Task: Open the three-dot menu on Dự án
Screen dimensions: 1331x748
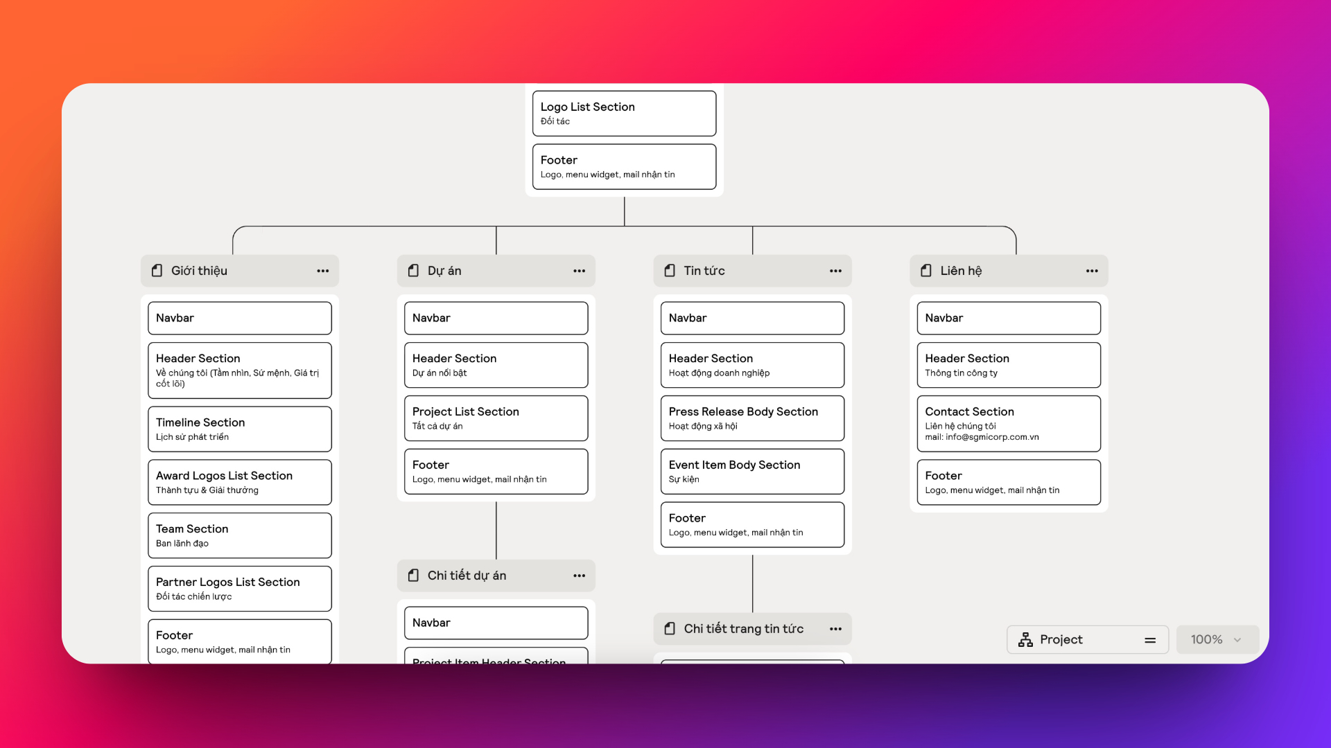Action: coord(580,271)
